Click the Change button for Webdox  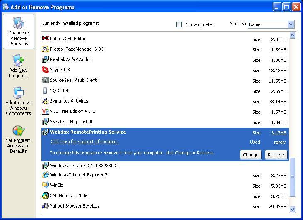[250, 155]
